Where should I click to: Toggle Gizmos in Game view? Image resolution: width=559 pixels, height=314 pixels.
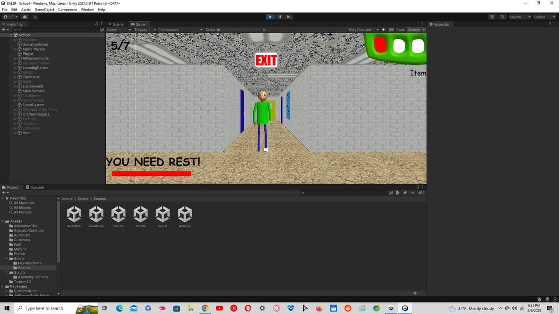point(413,30)
